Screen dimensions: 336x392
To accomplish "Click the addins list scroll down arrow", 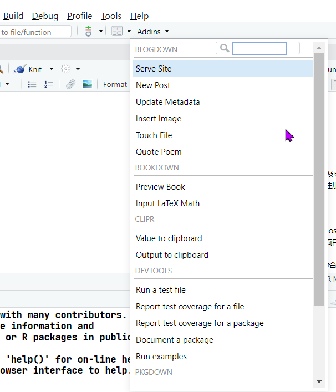I will [319, 381].
